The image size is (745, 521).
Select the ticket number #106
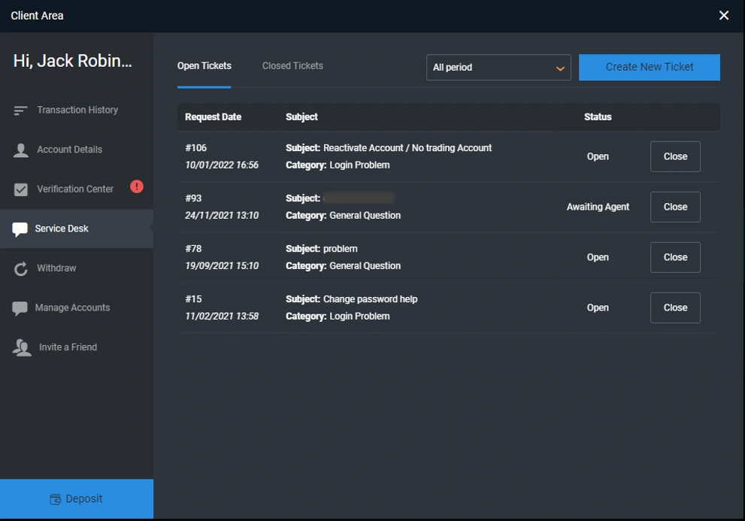(195, 148)
